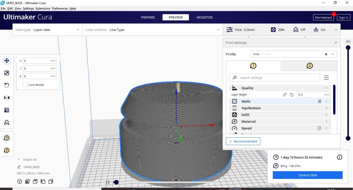The height and width of the screenshot is (190, 353).
Task: Open the Extensions menu
Action: point(43,9)
